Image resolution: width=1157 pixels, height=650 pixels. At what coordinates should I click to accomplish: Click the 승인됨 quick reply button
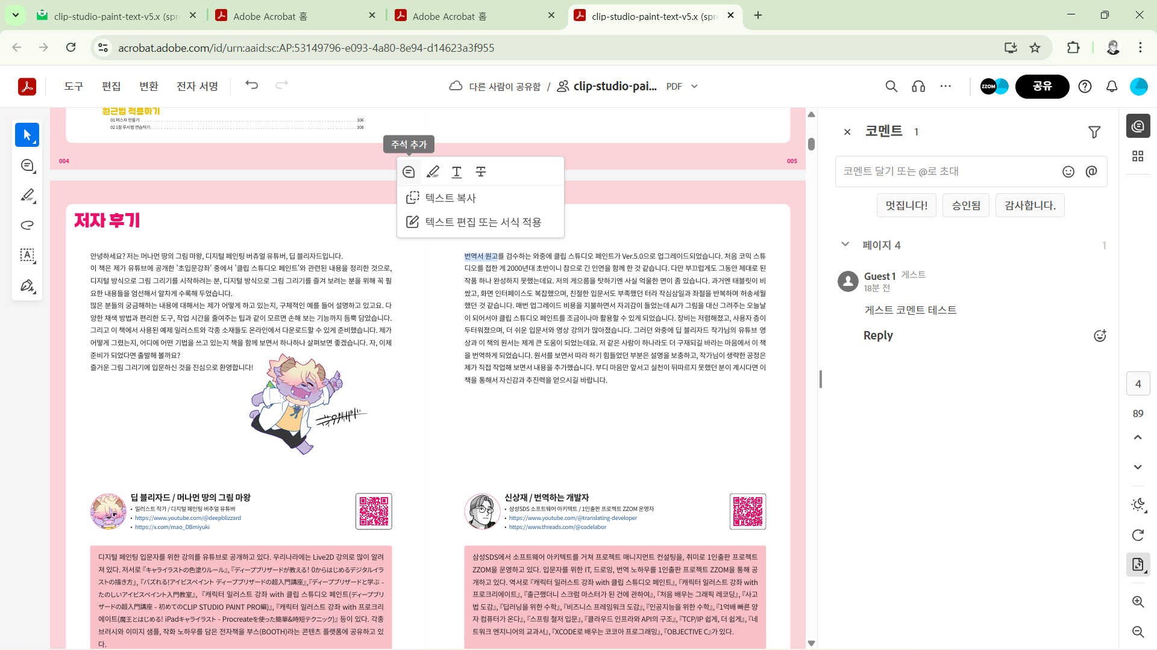coord(966,205)
